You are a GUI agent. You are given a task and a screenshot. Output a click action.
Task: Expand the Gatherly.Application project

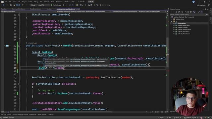(x=173, y=25)
